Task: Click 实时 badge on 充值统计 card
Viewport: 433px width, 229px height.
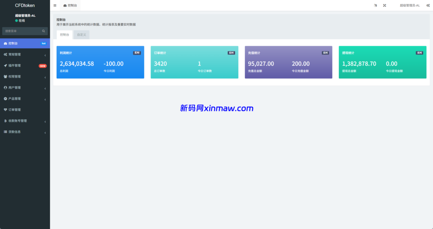Action: 325,53
